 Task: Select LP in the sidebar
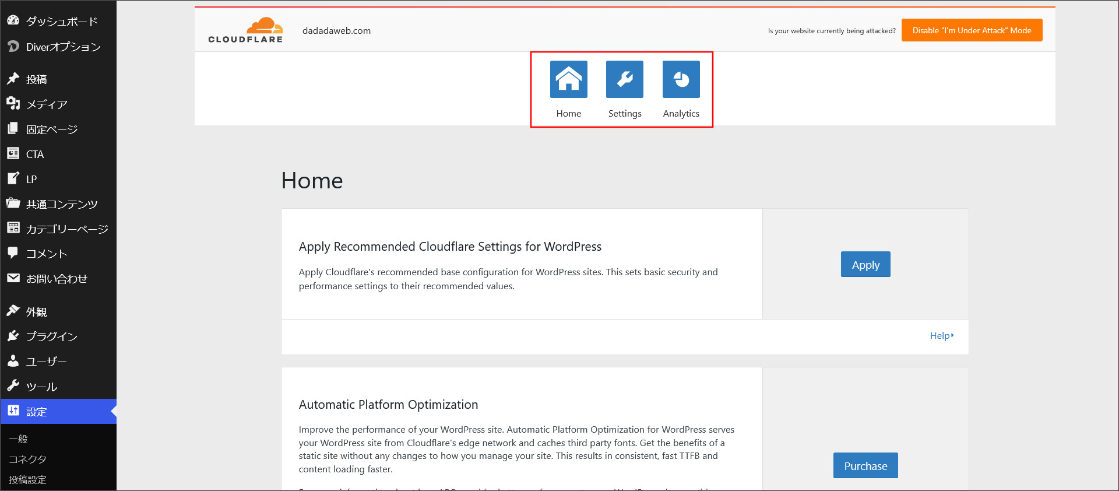[x=58, y=179]
